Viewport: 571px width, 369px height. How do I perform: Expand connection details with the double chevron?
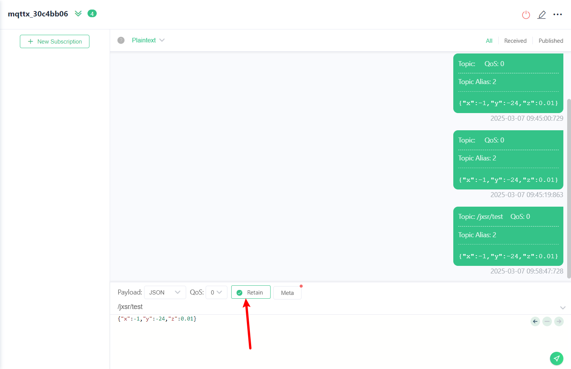[78, 14]
